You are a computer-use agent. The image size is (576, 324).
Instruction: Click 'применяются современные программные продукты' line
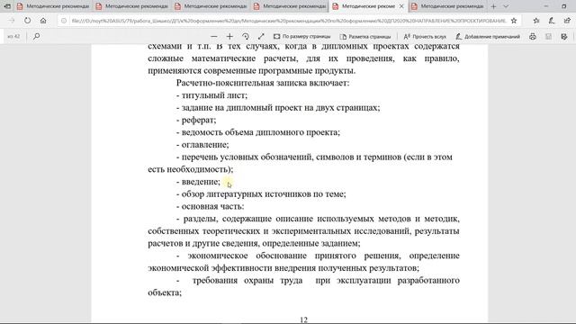pos(252,70)
